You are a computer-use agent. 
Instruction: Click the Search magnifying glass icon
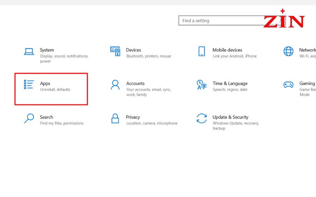[29, 118]
